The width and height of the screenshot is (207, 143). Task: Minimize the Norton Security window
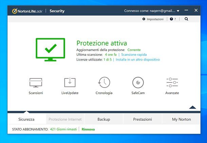pyautogui.click(x=186, y=10)
